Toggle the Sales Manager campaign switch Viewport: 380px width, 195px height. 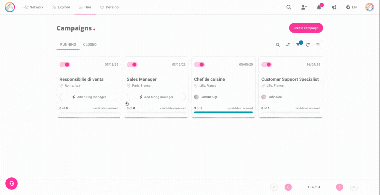[x=132, y=65]
